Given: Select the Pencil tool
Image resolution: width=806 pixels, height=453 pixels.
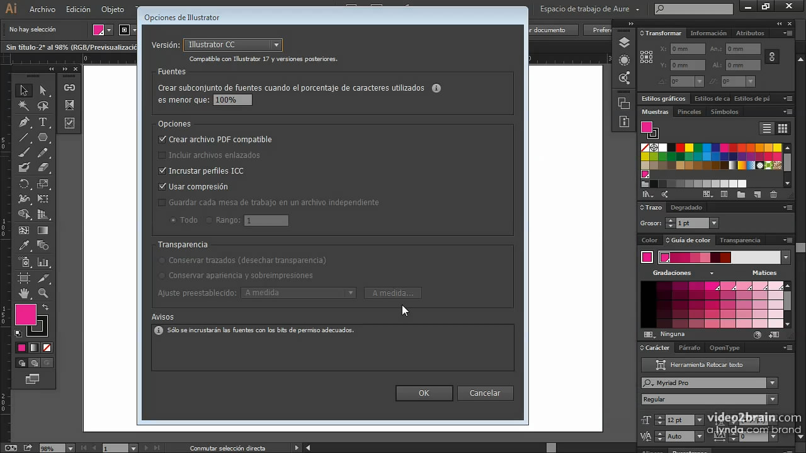Looking at the screenshot, I should tap(43, 152).
